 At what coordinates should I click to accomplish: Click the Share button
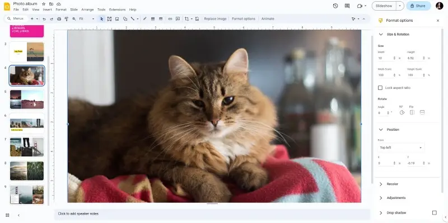[418, 6]
